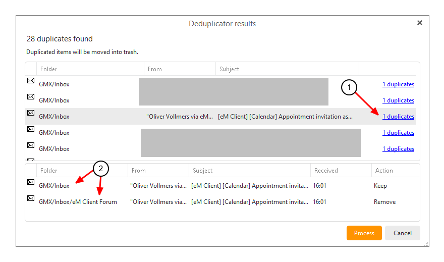Open duplicates link on fifth row
This screenshot has width=444, height=262.
(x=398, y=149)
